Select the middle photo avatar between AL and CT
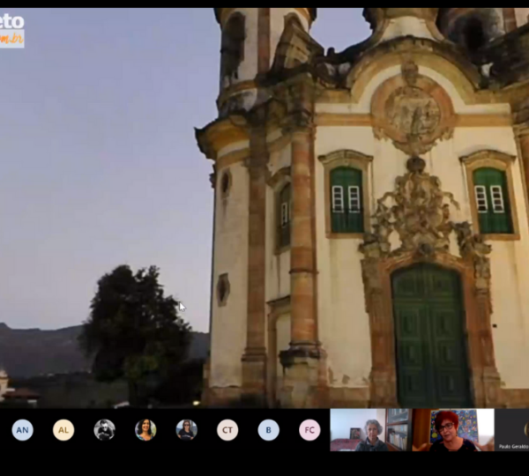This screenshot has height=476, width=529. tap(145, 430)
